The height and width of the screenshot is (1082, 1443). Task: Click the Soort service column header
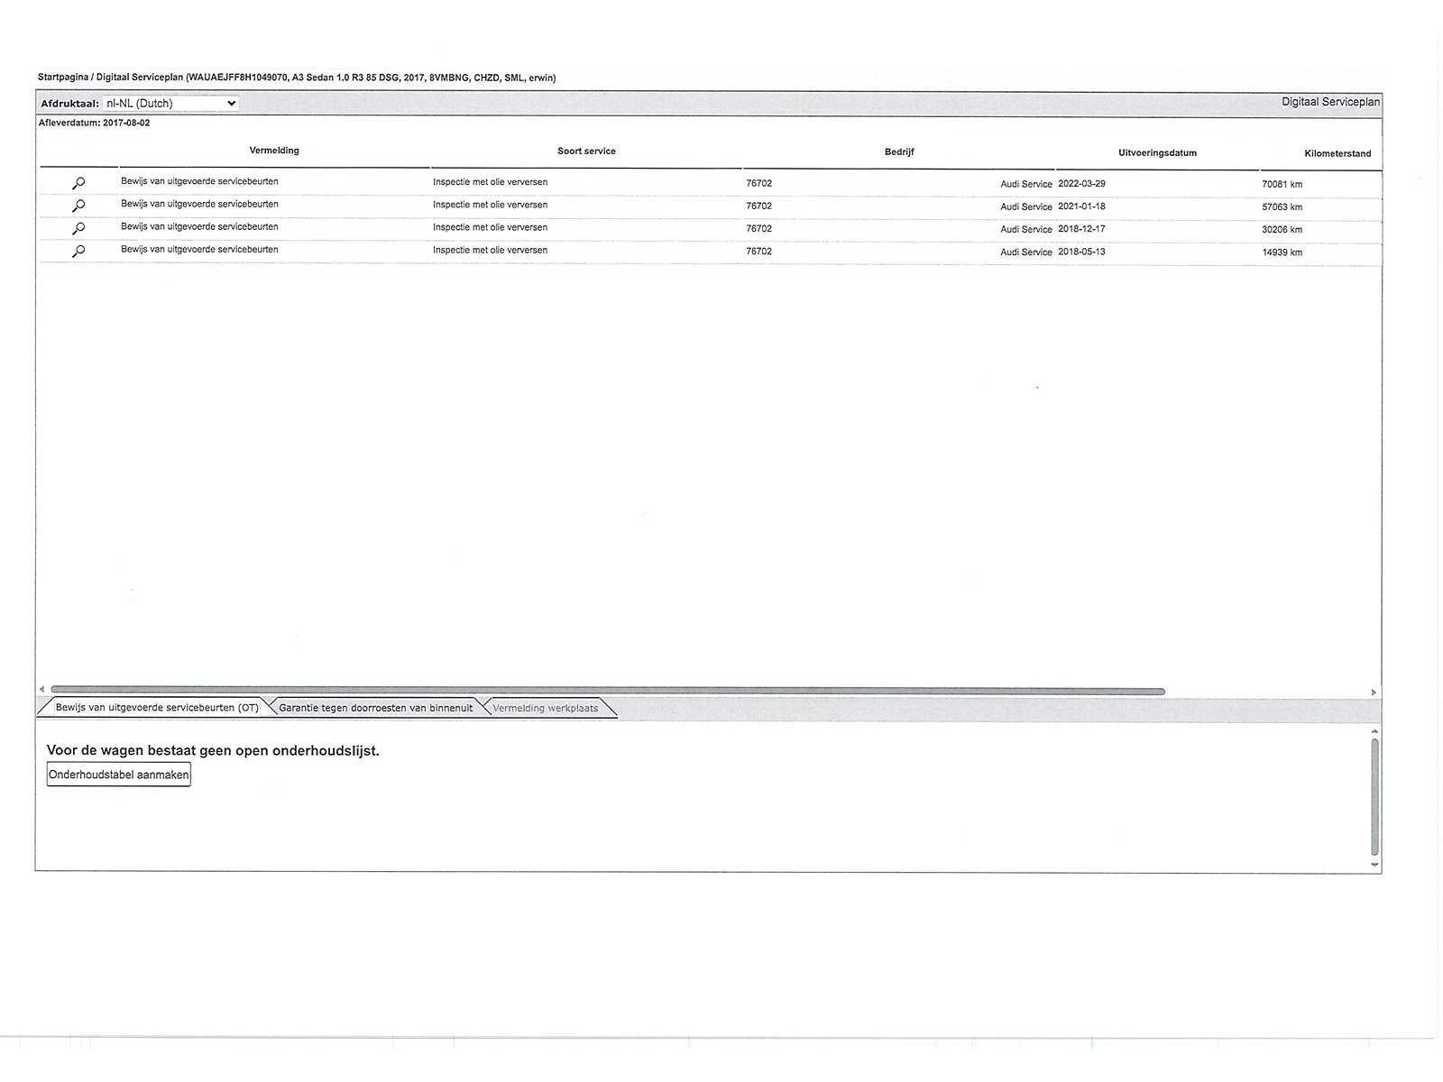tap(586, 151)
